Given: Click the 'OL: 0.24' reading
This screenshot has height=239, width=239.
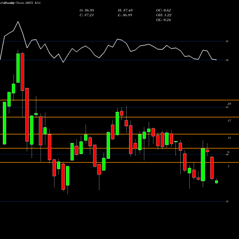Looking at the screenshot, I should pyautogui.click(x=163, y=20).
